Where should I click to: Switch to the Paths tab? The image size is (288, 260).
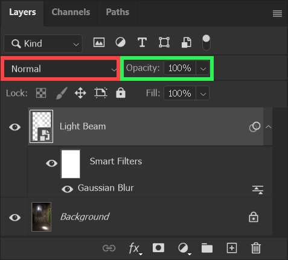tap(118, 12)
